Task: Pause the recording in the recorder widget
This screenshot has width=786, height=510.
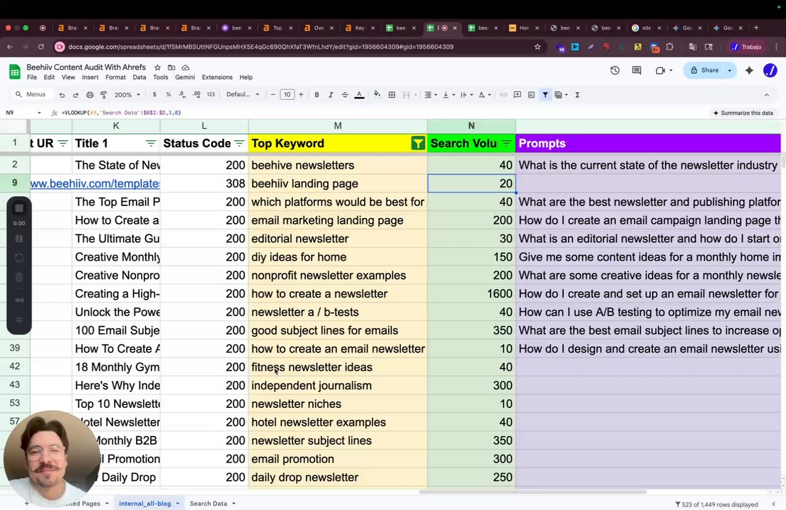Action: 19,239
